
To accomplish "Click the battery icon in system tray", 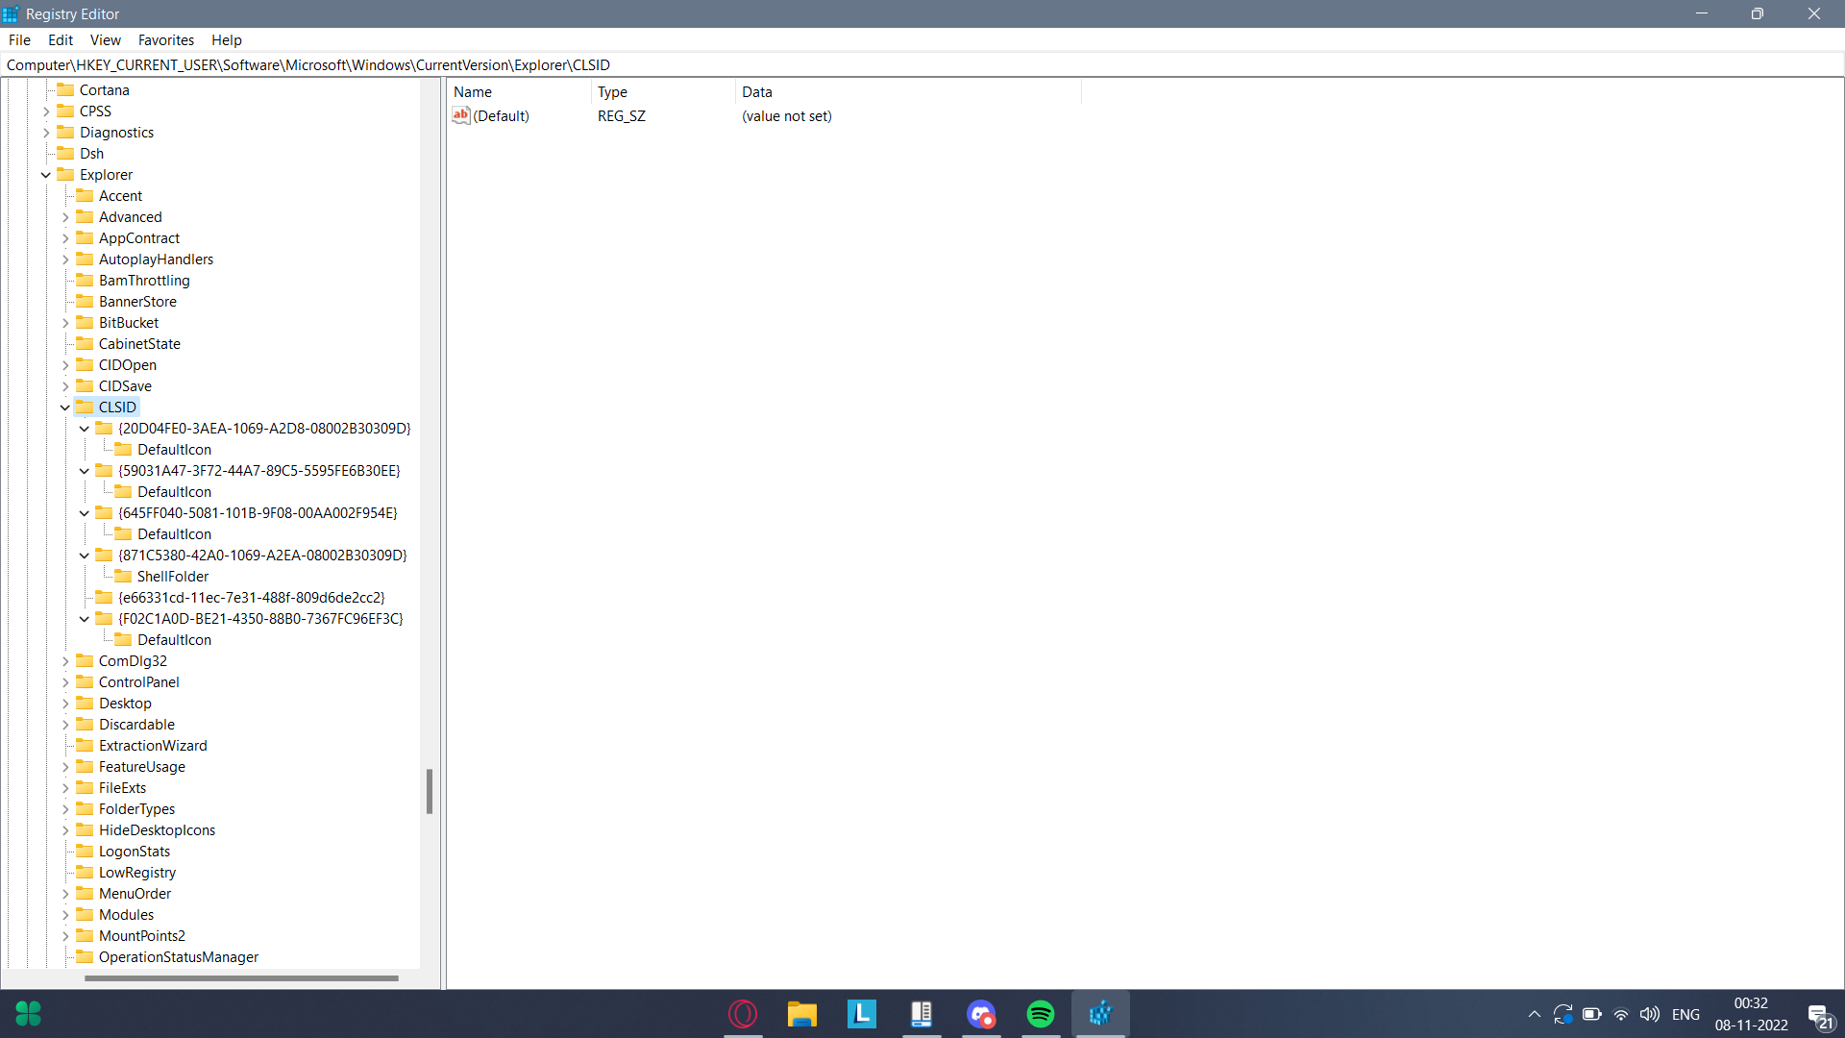I will pos(1592,1014).
